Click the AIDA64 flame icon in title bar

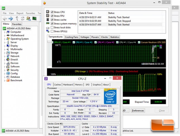[45, 3]
